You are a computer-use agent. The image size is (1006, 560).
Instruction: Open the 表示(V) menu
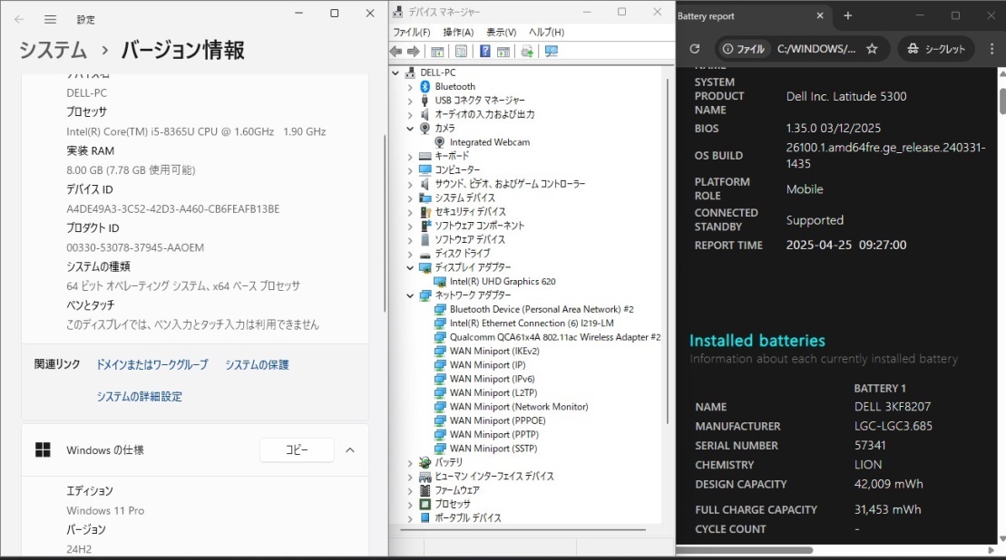(501, 32)
